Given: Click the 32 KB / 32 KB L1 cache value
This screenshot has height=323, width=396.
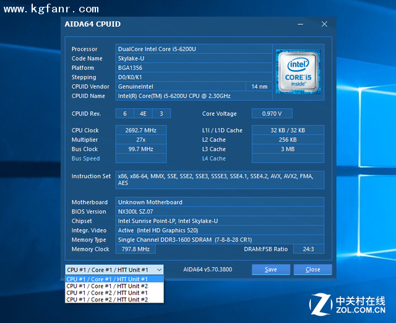Looking at the screenshot, I should (x=288, y=130).
